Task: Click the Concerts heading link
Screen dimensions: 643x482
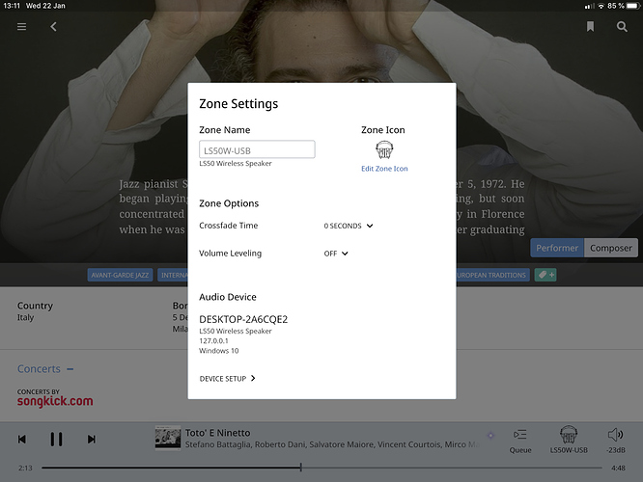Action: coord(39,369)
